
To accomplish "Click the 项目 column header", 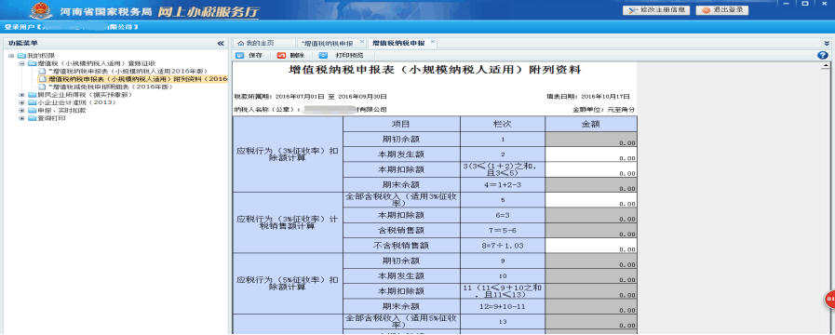I will 401,124.
